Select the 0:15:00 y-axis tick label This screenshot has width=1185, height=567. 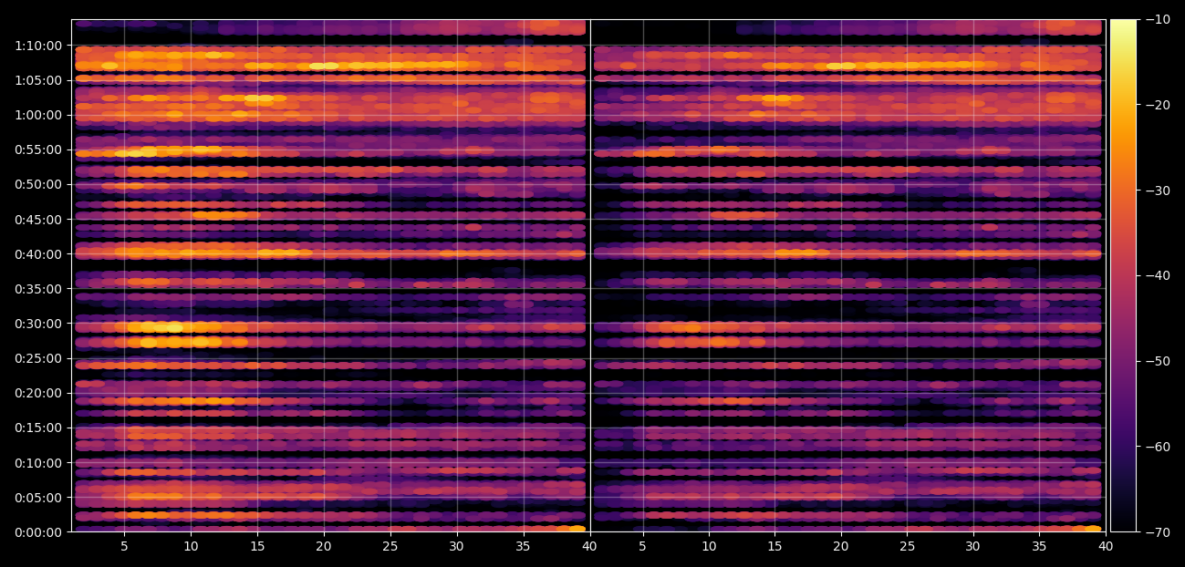pos(38,428)
